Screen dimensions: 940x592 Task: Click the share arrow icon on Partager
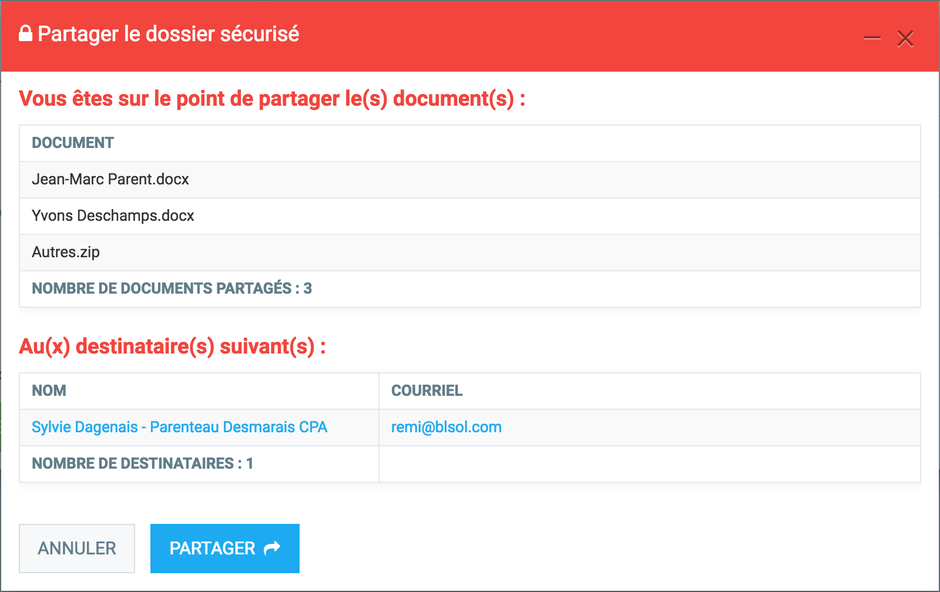pos(272,548)
